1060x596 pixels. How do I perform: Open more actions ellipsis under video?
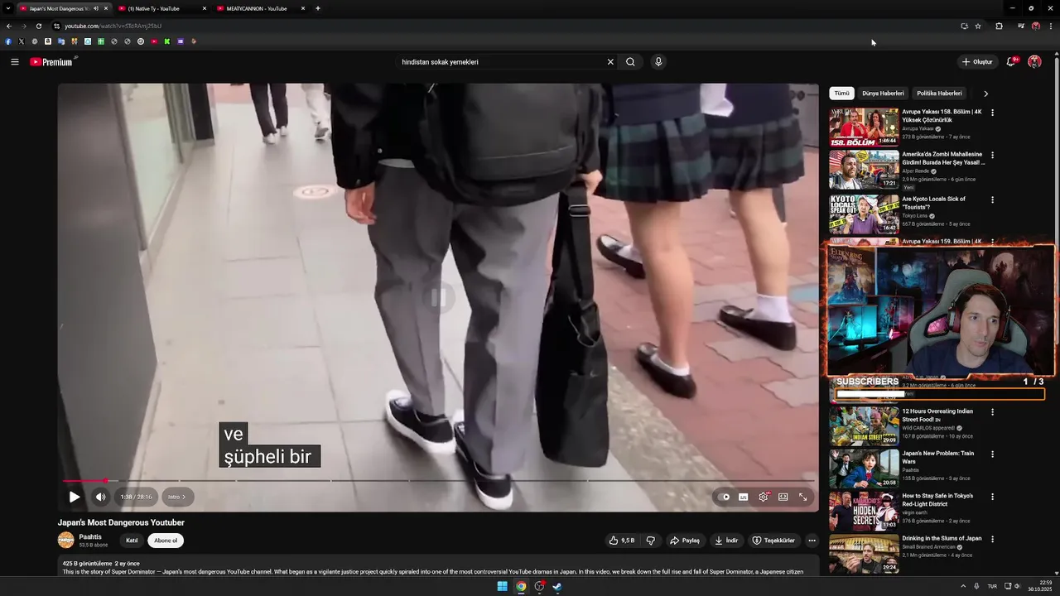[x=812, y=541]
